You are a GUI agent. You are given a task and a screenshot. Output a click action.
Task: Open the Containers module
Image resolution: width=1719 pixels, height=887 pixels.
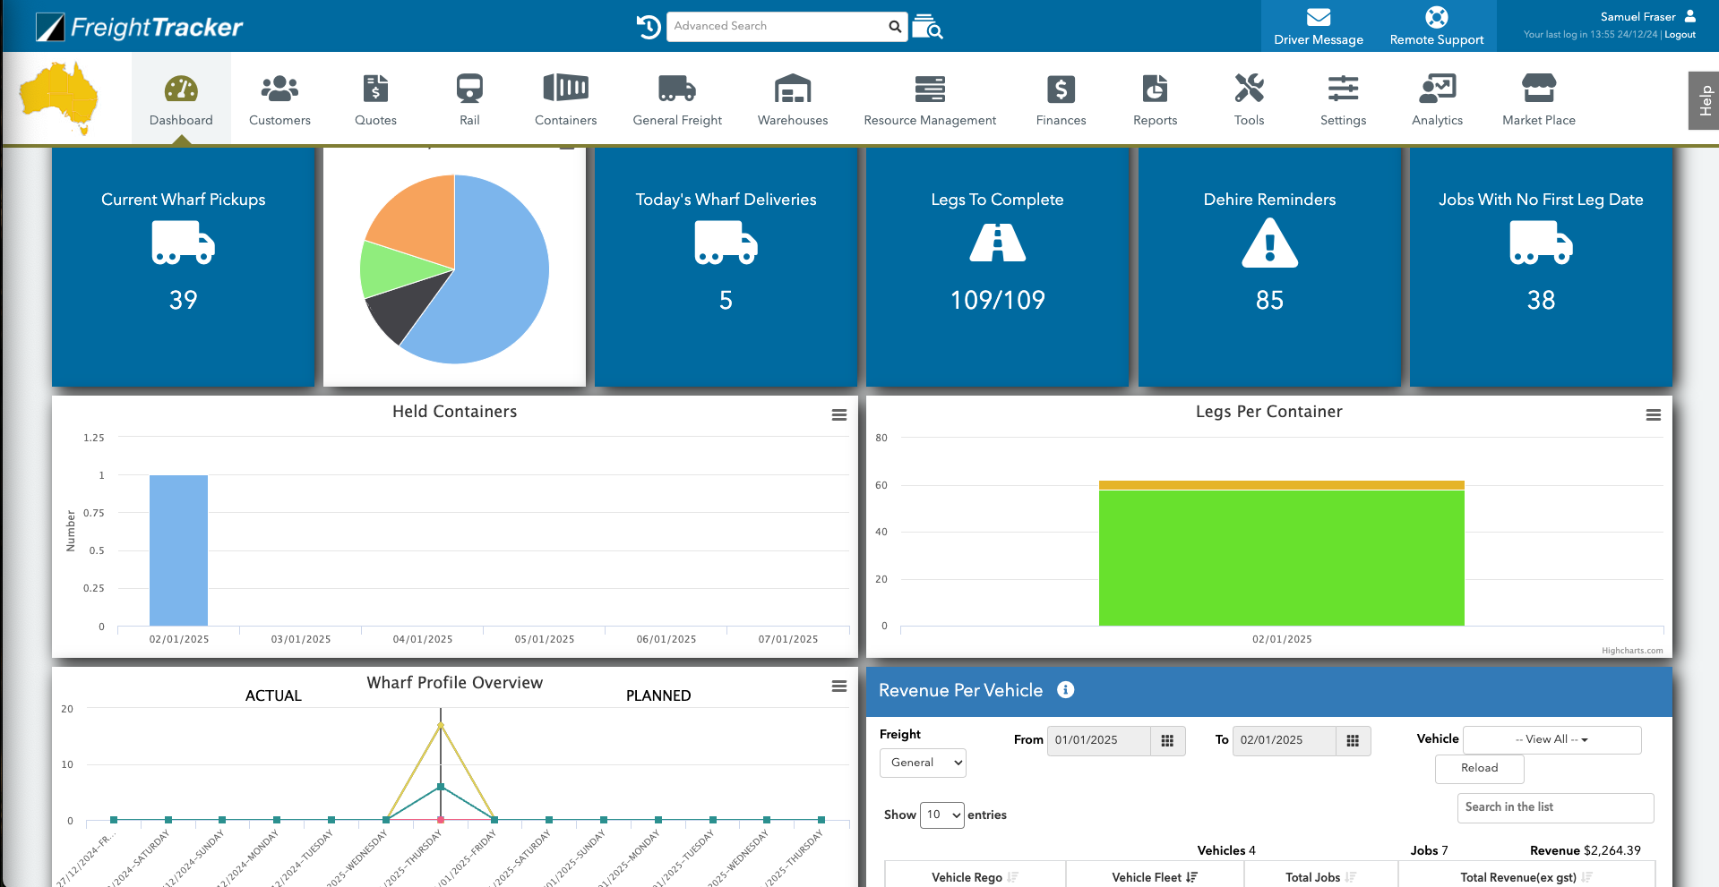pos(565,98)
